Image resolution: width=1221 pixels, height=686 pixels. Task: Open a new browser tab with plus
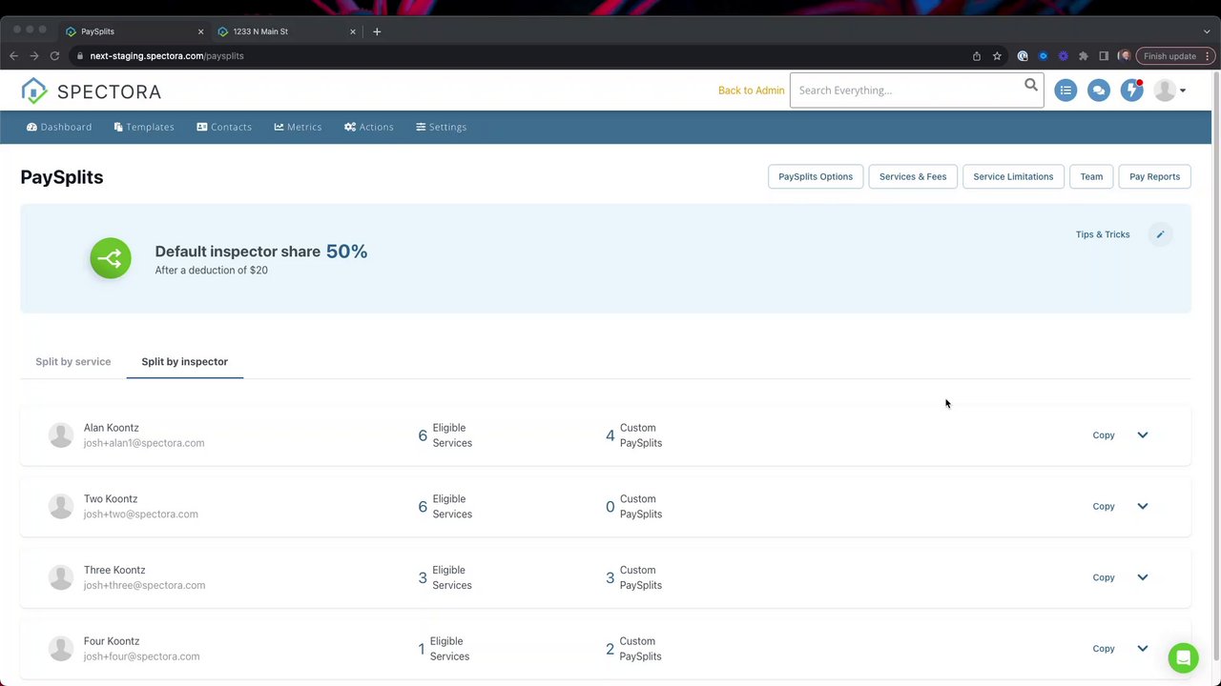pyautogui.click(x=377, y=31)
